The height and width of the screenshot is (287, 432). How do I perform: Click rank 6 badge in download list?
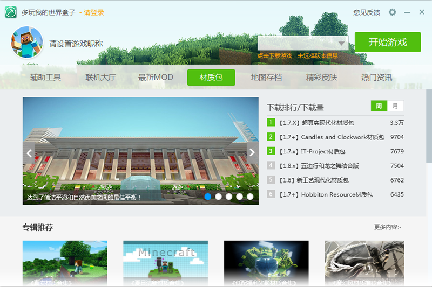coord(271,194)
